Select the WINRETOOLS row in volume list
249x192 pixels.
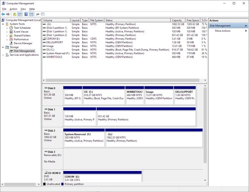pos(124,57)
